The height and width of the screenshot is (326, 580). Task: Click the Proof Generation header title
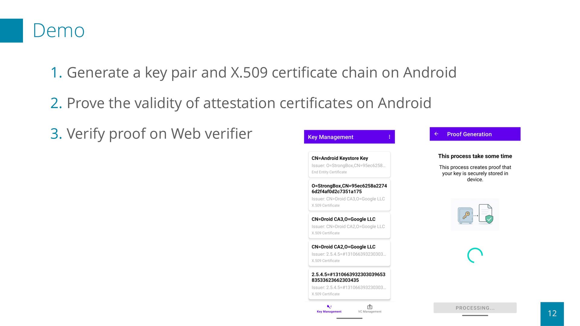click(x=469, y=134)
